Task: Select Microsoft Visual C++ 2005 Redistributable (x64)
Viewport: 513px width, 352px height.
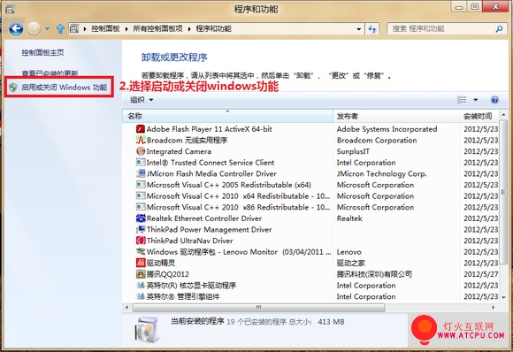Action: (229, 185)
